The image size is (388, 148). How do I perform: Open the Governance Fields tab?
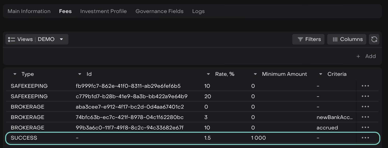click(x=159, y=11)
